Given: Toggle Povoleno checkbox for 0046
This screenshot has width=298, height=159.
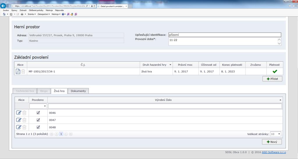Looking at the screenshot, I should (x=38, y=113).
